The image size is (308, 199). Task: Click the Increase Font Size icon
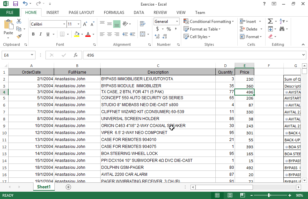pyautogui.click(x=85, y=24)
